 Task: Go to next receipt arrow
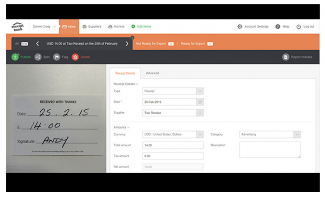pyautogui.click(x=127, y=44)
